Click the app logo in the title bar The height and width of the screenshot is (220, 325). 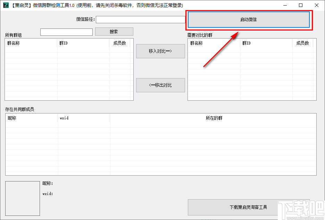point(6,5)
